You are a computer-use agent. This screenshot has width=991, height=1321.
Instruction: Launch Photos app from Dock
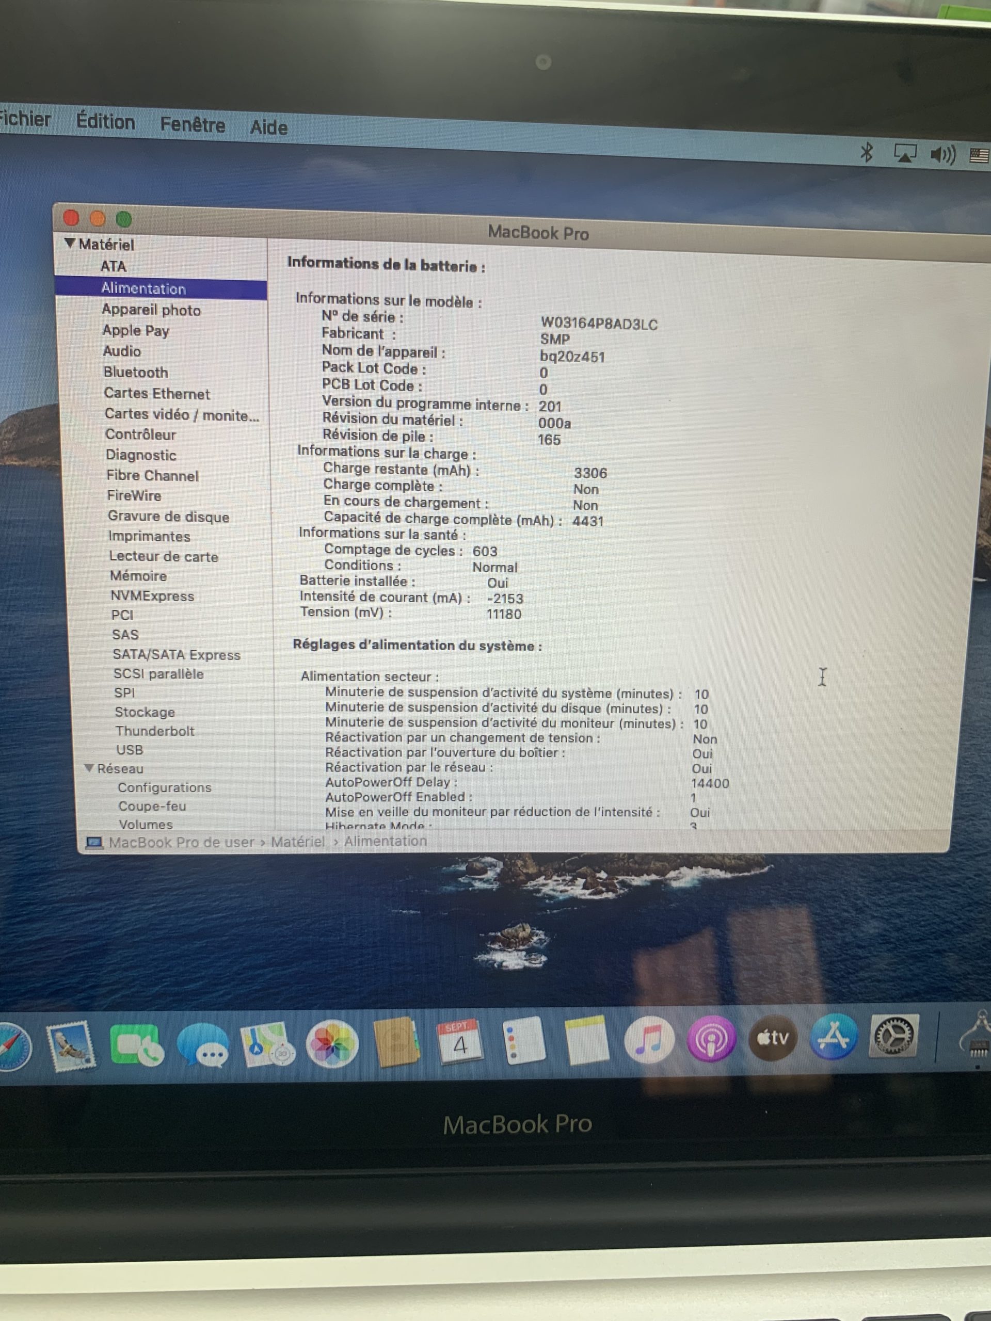pyautogui.click(x=332, y=1044)
